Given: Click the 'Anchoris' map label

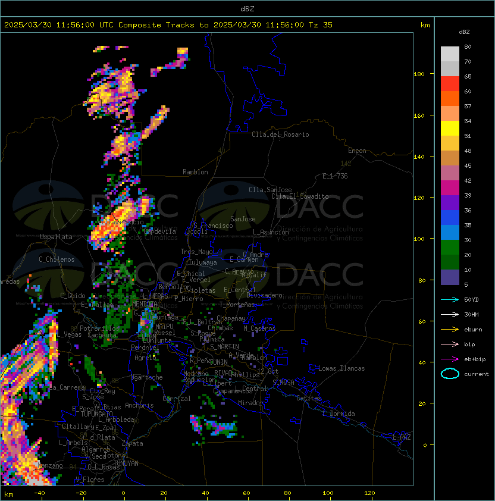Looking at the screenshot, I should (x=139, y=405).
